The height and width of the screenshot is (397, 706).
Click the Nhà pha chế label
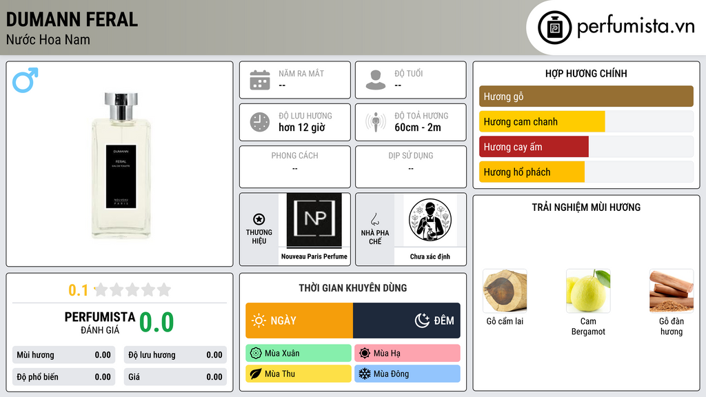click(x=375, y=237)
